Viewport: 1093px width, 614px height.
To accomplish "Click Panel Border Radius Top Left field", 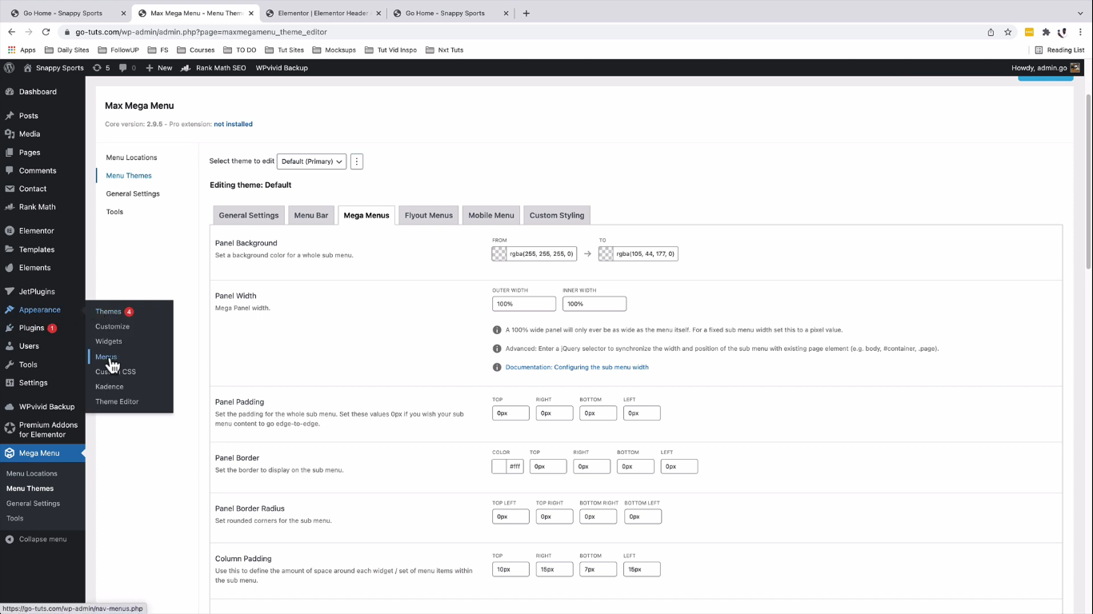I will coord(510,516).
